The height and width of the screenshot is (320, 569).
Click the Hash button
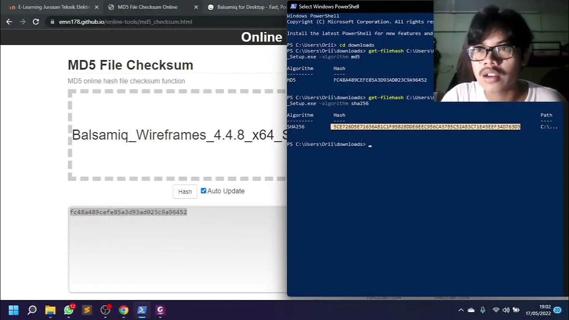tap(185, 192)
